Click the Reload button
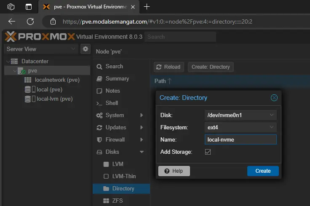 click(168, 67)
